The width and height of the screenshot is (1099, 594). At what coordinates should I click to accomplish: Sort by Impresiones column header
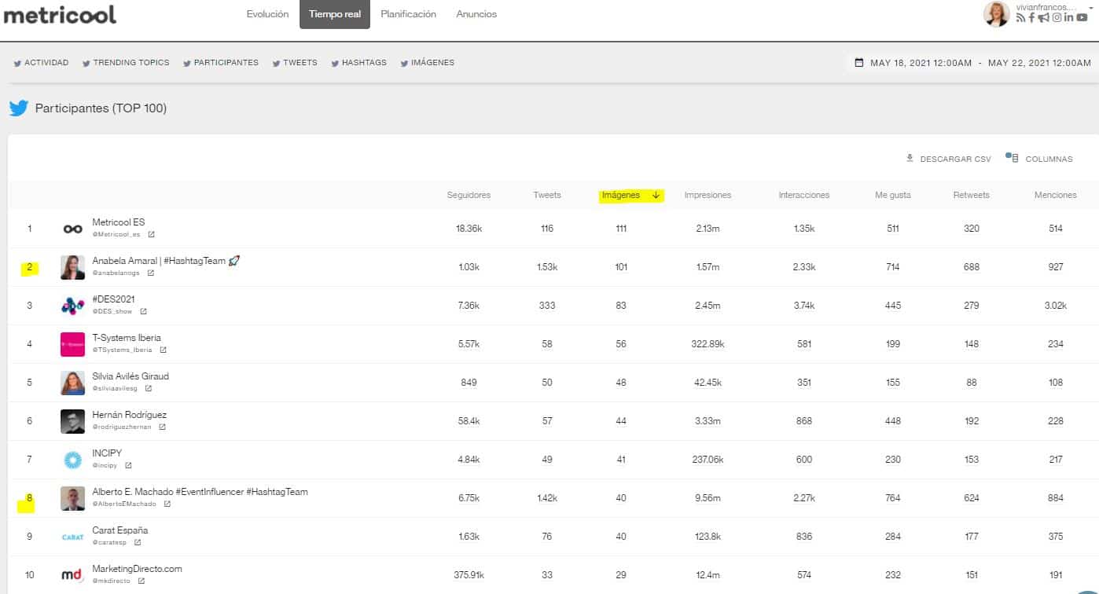pyautogui.click(x=708, y=195)
